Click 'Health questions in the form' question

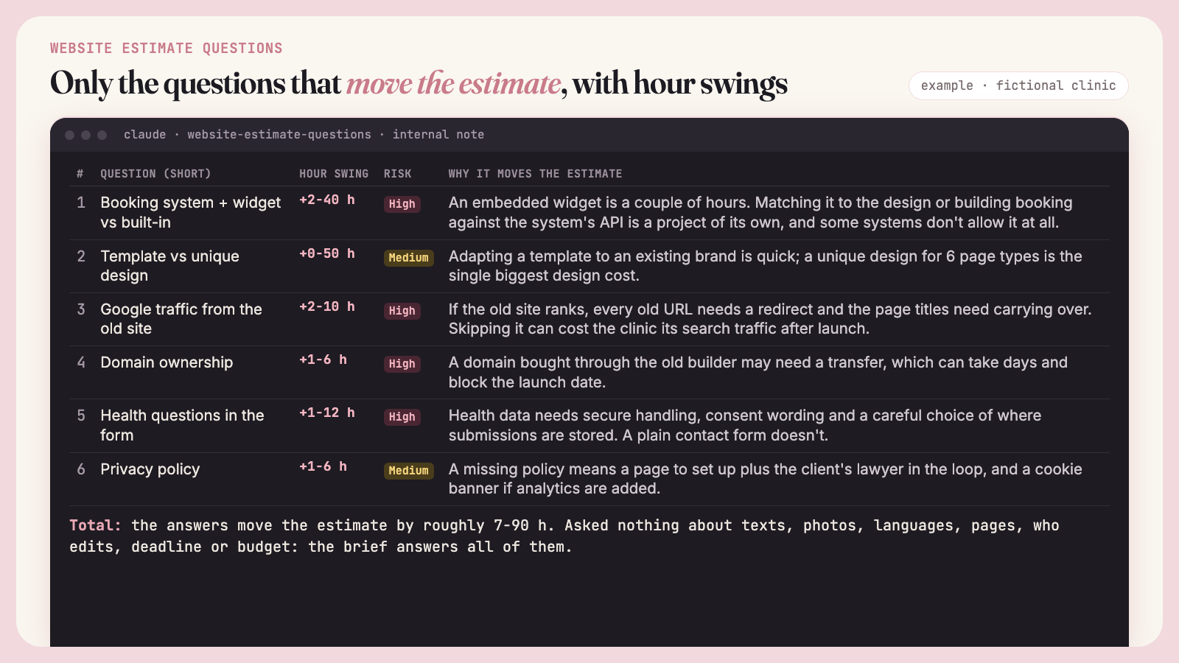pos(182,425)
